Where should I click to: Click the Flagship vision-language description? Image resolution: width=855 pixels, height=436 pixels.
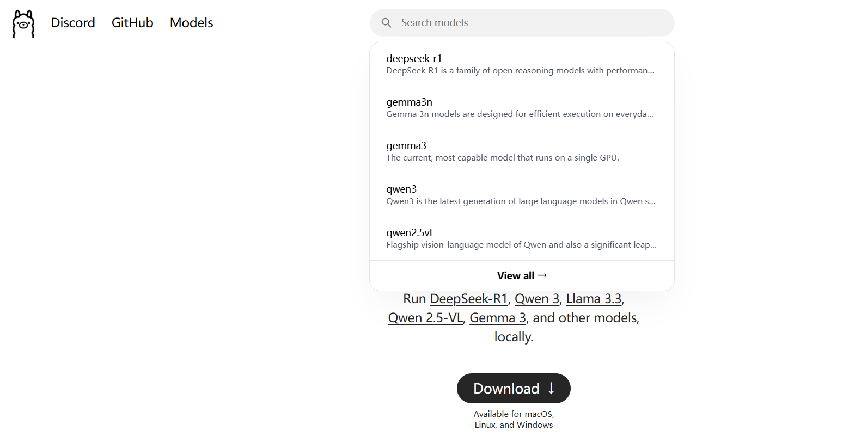click(x=521, y=245)
